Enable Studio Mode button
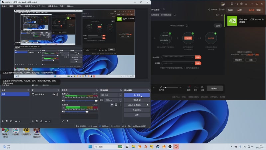This screenshot has height=150, width=266. click(x=137, y=110)
